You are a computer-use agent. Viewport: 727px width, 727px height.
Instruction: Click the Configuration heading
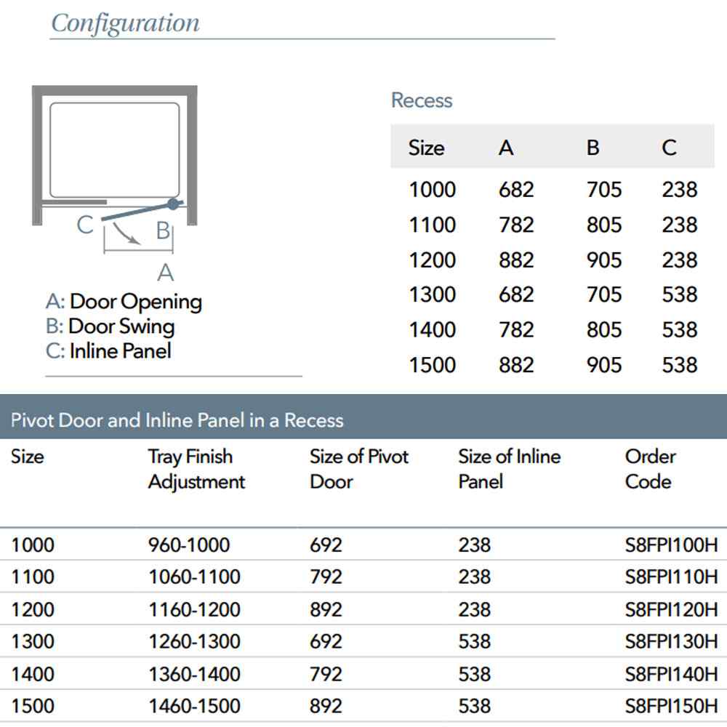[125, 24]
